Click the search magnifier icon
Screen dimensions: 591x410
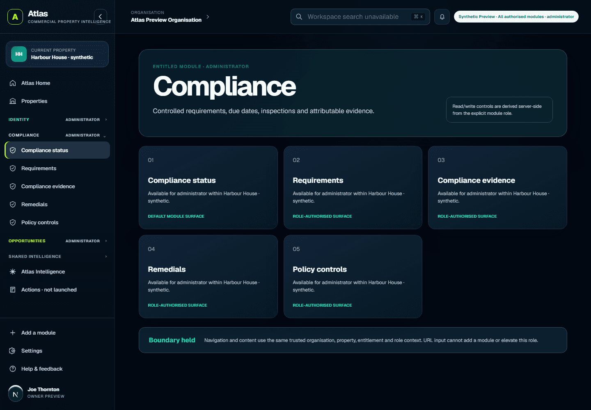299,17
